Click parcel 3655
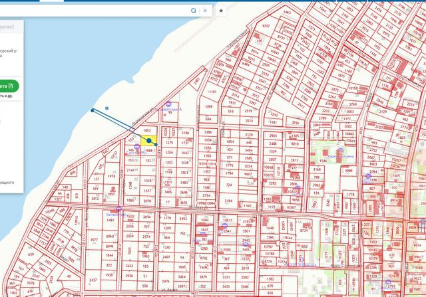The image size is (426, 297). tap(184, 203)
